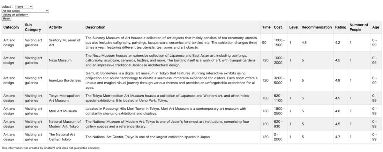The width and height of the screenshot is (383, 152).
Task: Click the Description column header
Action: pyautogui.click(x=95, y=27)
